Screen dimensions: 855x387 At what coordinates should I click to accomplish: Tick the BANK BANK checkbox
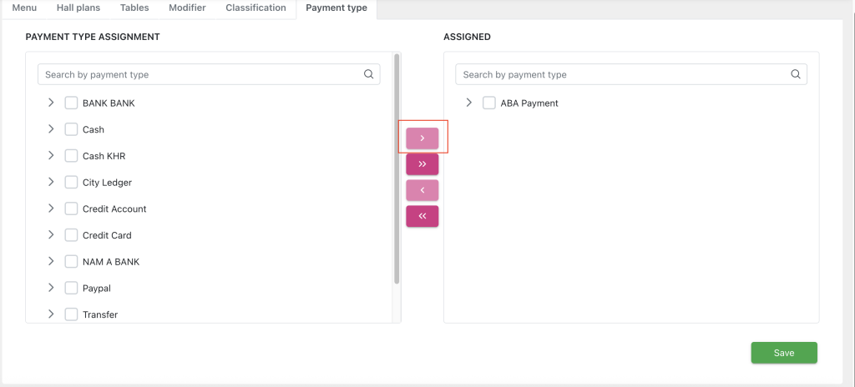(71, 103)
